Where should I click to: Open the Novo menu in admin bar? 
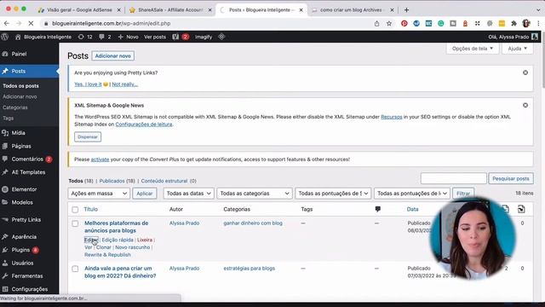click(x=128, y=37)
